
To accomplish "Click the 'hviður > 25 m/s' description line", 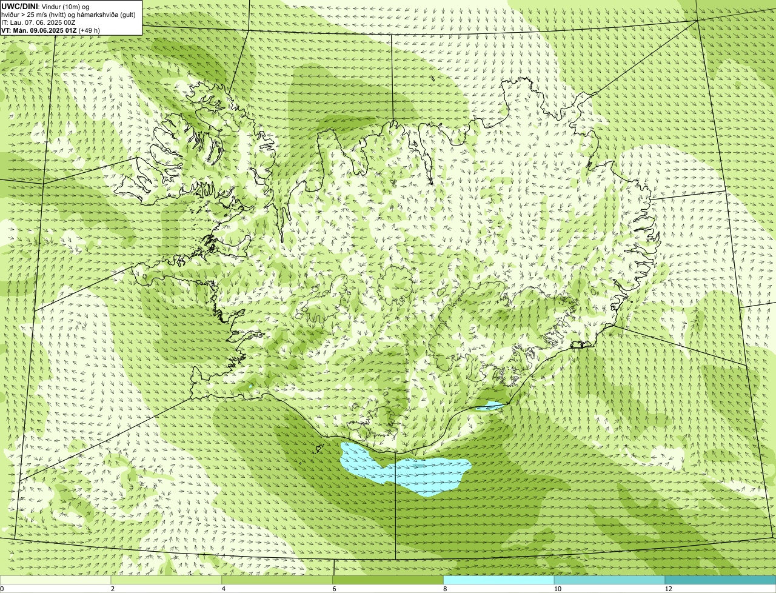I will tap(69, 15).
